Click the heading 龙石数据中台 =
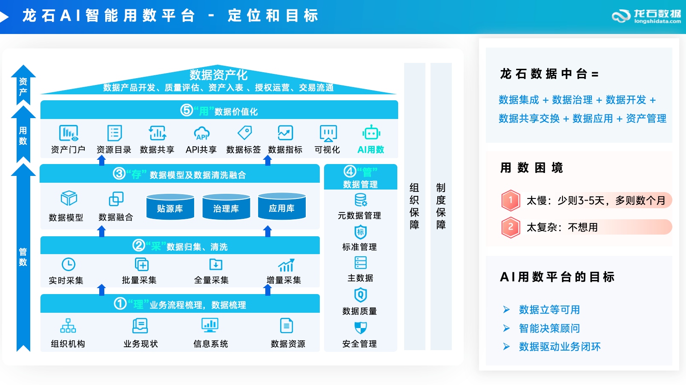Viewport: 686px width, 385px height. [x=549, y=74]
